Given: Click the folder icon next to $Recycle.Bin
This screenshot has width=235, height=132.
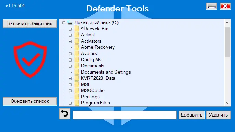Looking at the screenshot, I should 77,29.
